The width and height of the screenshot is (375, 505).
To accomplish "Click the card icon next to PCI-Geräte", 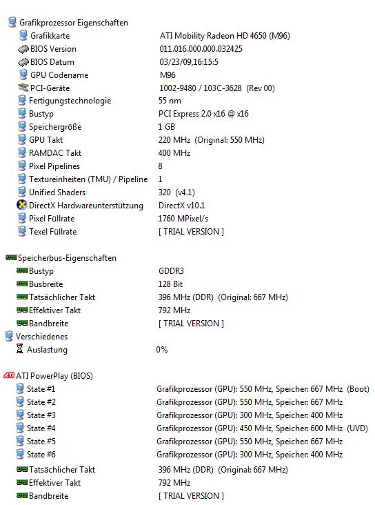I will point(23,88).
